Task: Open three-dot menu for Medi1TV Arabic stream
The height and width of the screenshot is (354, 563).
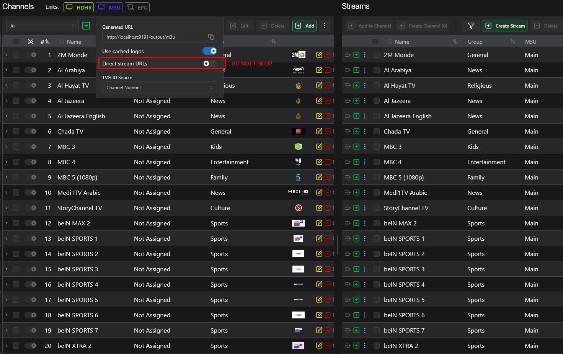Action: point(365,192)
